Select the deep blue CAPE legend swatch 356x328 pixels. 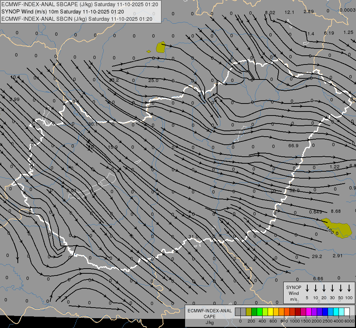point(325,312)
